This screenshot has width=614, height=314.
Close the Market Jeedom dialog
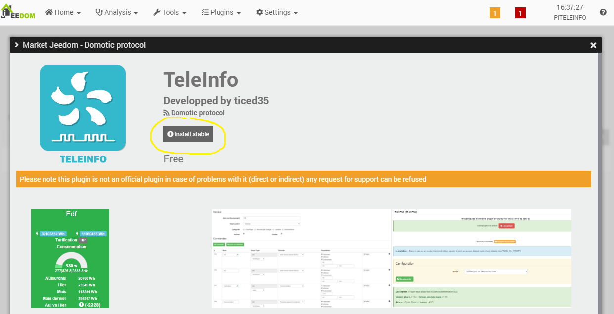593,45
